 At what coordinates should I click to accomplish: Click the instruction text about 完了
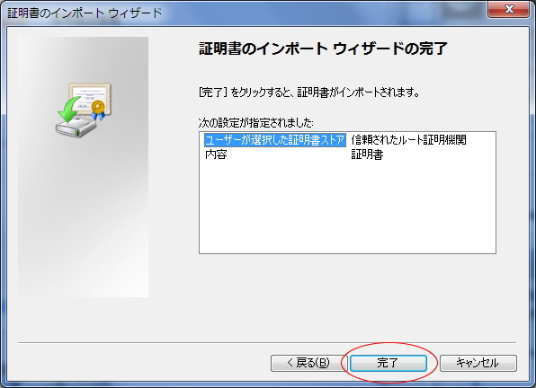309,93
